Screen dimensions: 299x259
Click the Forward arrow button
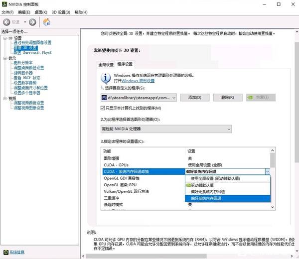32,22
